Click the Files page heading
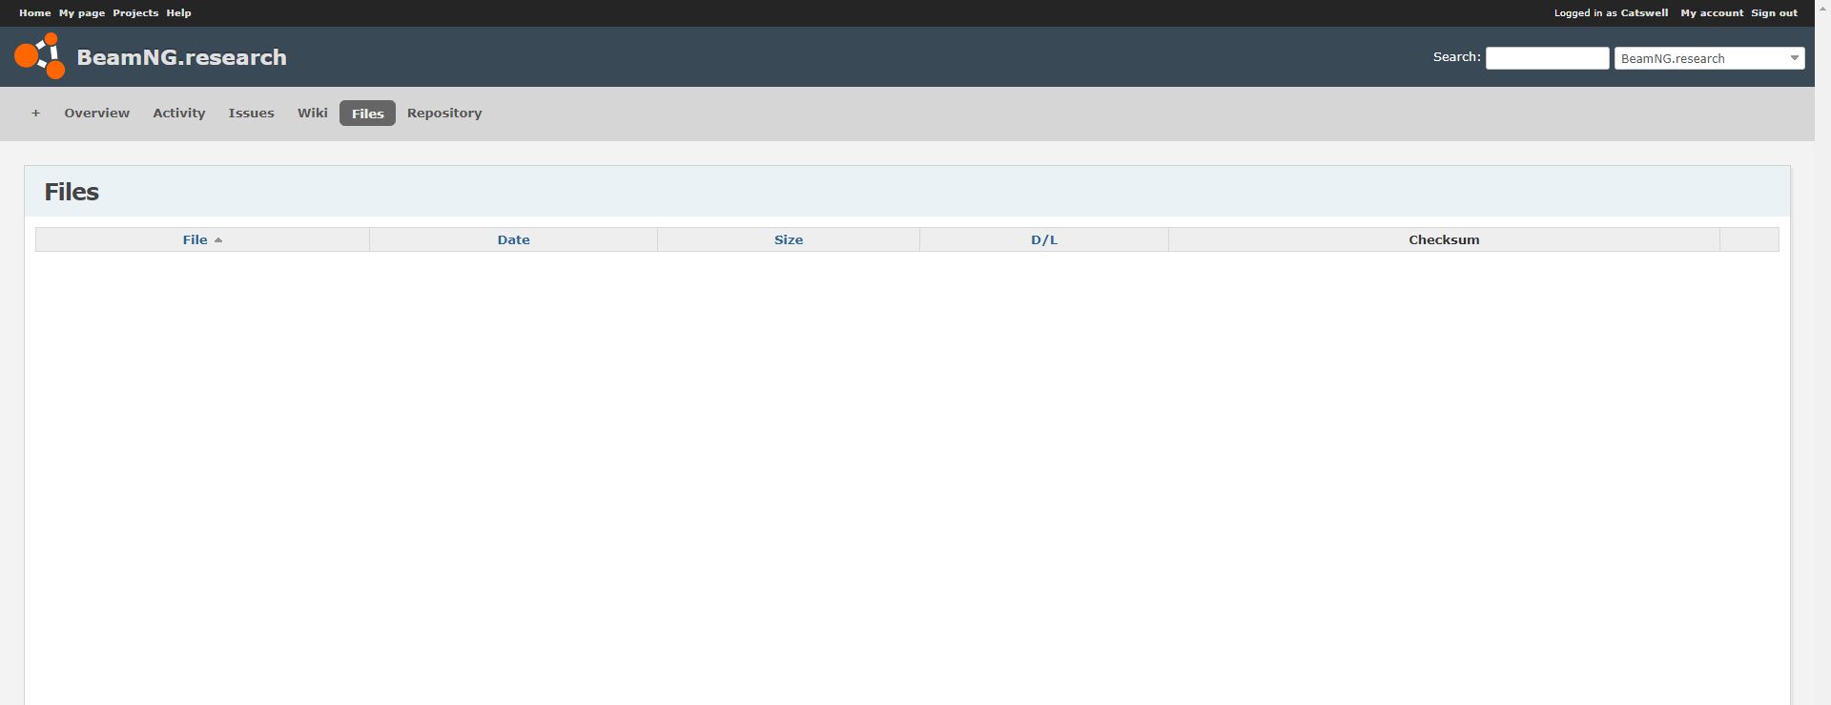The image size is (1831, 705). click(72, 192)
